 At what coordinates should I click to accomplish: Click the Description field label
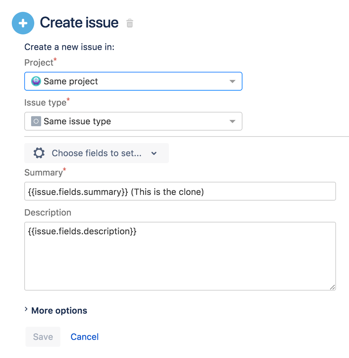pyautogui.click(x=48, y=213)
